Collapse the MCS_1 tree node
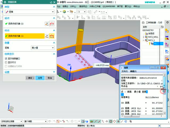Viewport: 170px width, 128px height. pyautogui.click(x=143, y=40)
